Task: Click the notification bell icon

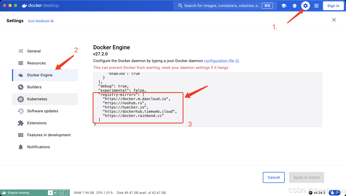Action: coord(332,192)
